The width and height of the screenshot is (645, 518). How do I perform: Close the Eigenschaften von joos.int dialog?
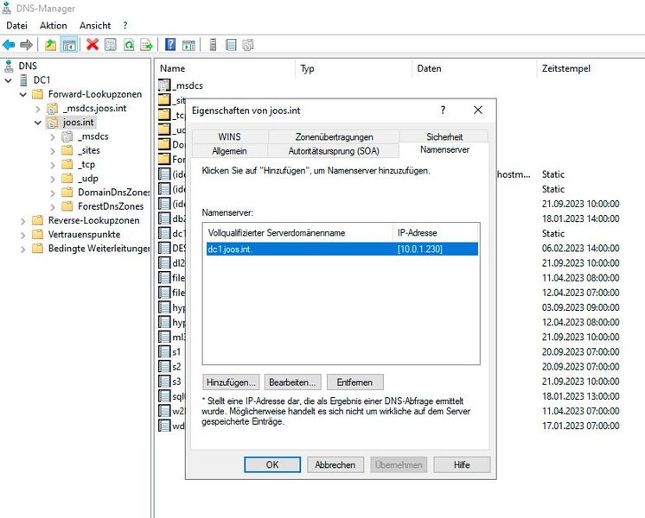[477, 111]
